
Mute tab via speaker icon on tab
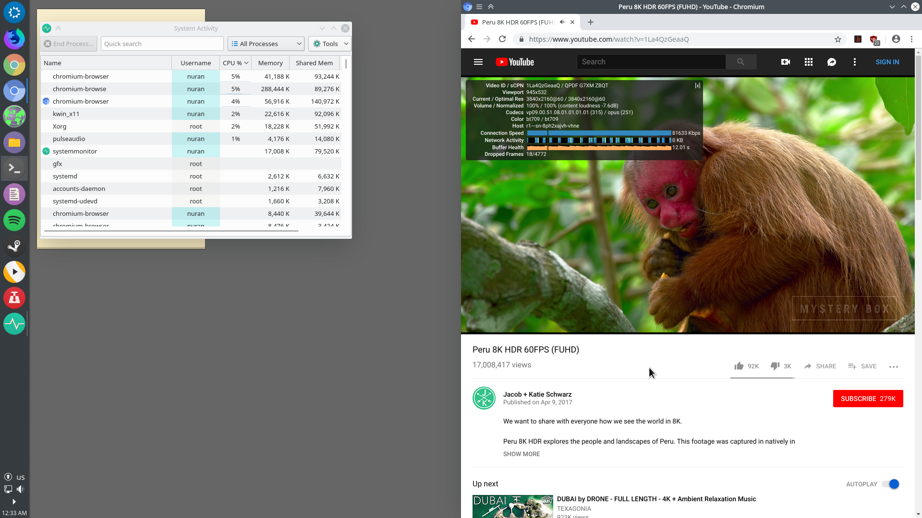[x=562, y=22]
